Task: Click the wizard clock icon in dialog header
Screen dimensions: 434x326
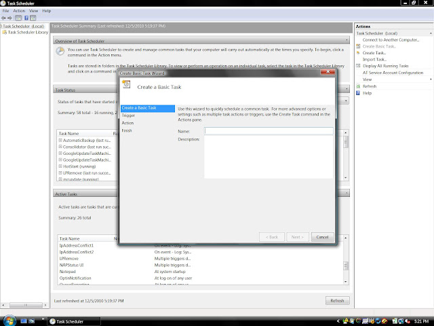Action: click(x=126, y=84)
